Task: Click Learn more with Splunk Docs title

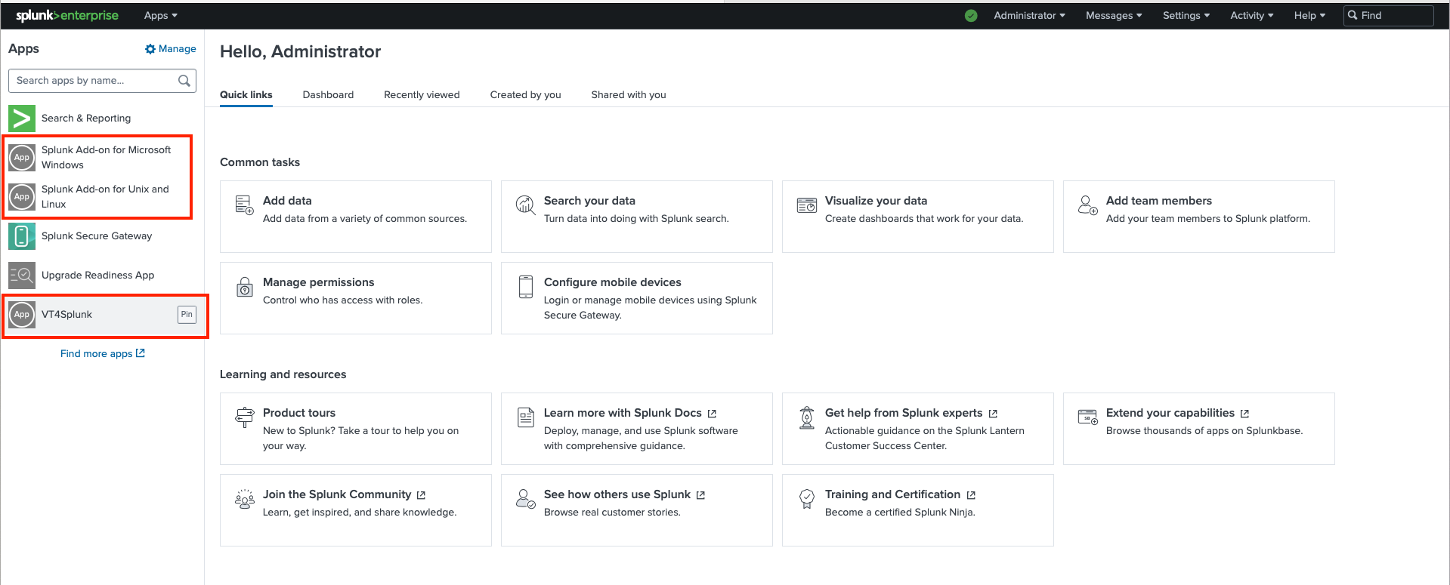Action: [623, 413]
